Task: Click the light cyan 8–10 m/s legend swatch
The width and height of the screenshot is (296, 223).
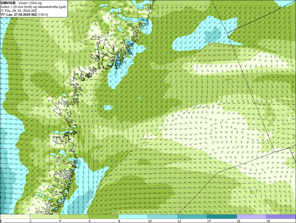Action: coord(133,216)
